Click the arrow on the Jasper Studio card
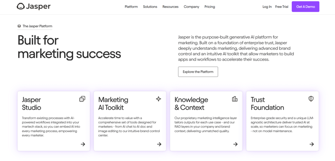Image resolution: width=335 pixels, height=161 pixels. tap(83, 144)
